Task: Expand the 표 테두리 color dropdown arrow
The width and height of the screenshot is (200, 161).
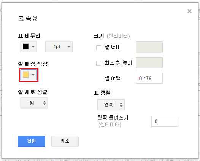Action: (x=33, y=46)
